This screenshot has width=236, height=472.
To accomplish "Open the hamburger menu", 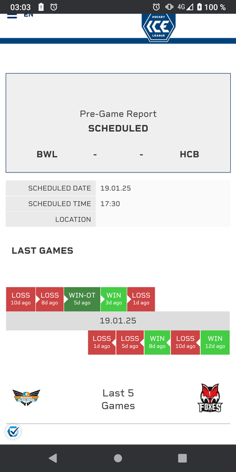I will (x=12, y=15).
